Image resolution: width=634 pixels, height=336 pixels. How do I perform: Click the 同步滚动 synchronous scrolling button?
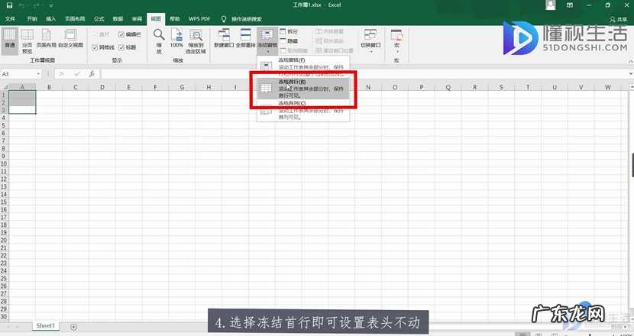click(x=329, y=40)
